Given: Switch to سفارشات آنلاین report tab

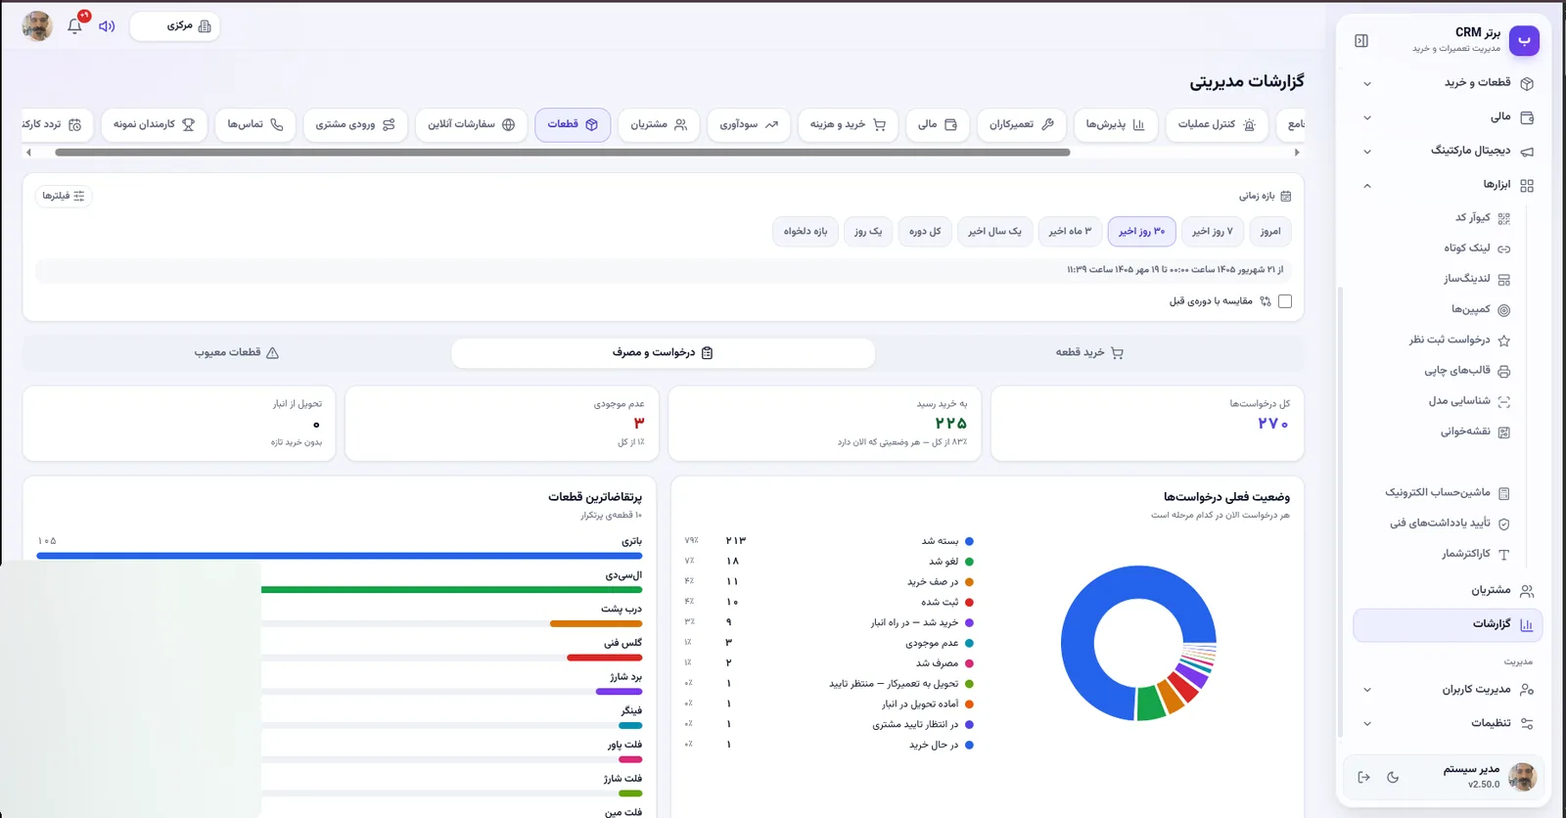Looking at the screenshot, I should (x=471, y=124).
